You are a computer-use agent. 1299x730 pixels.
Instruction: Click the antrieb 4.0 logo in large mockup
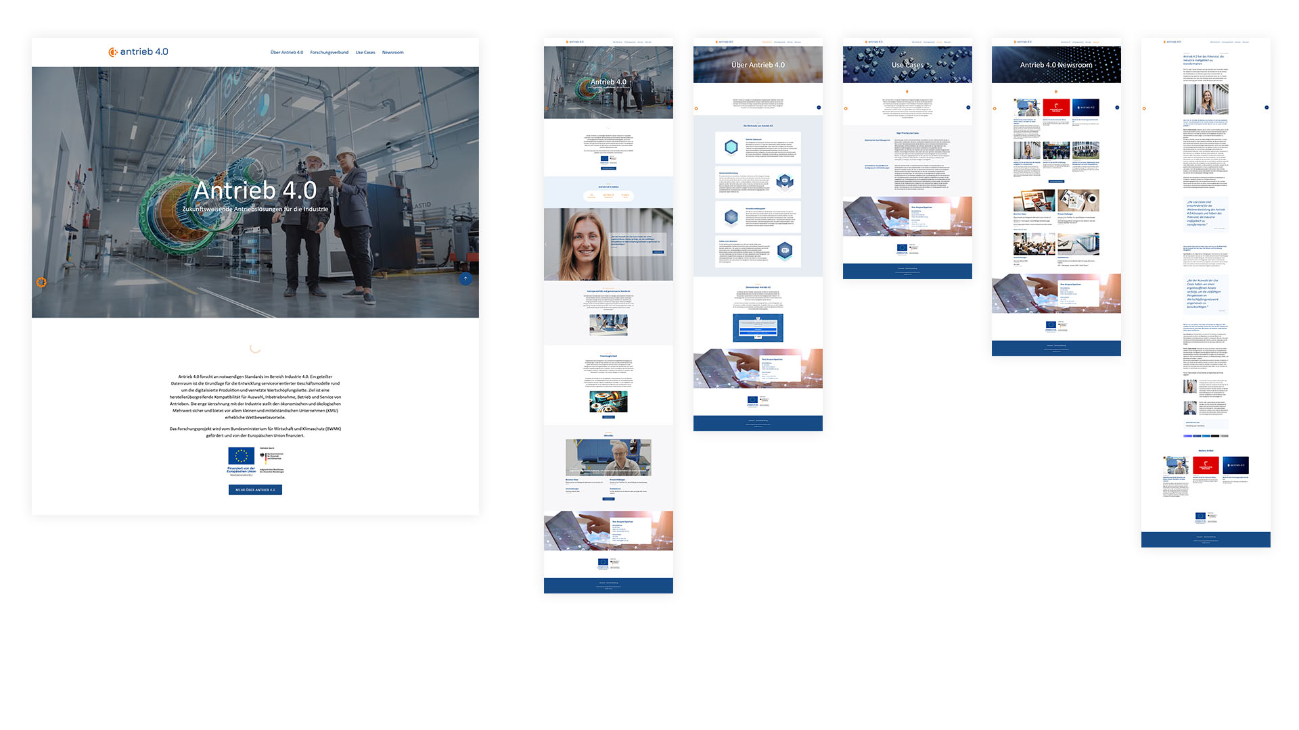pos(138,52)
